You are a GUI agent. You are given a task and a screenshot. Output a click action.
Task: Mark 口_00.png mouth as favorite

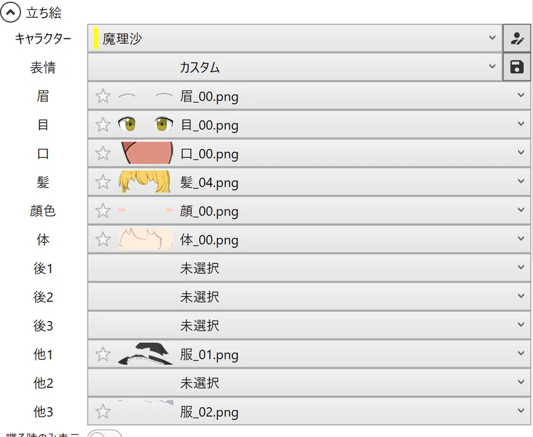coord(103,154)
